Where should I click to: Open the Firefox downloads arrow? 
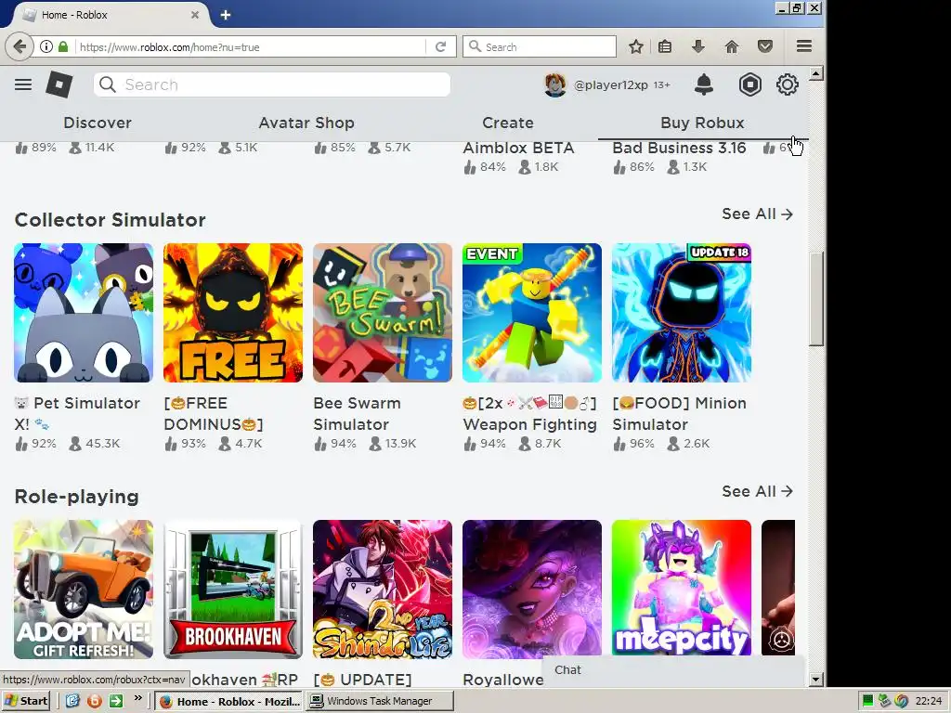(698, 46)
